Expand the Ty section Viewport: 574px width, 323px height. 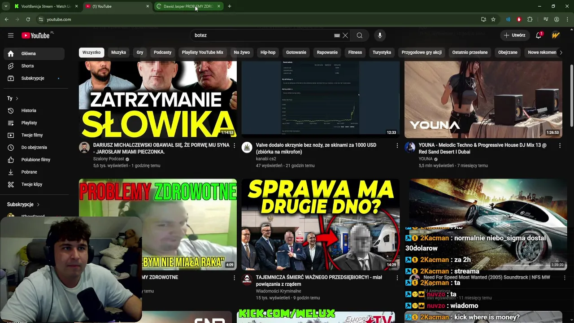pos(13,98)
